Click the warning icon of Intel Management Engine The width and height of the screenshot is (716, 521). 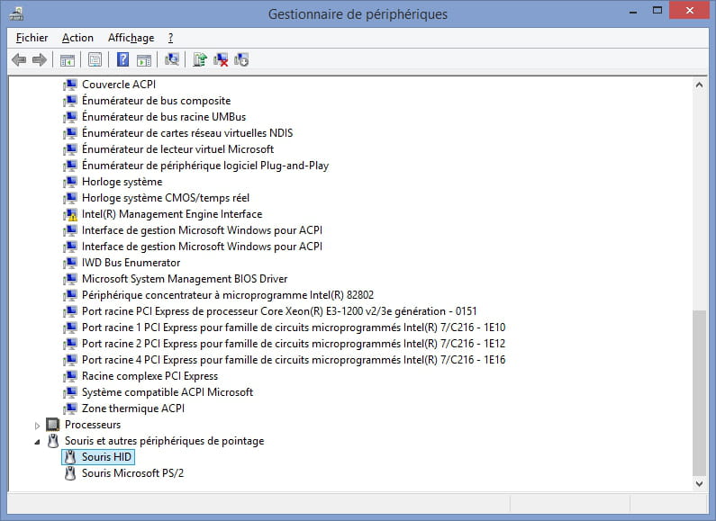[x=70, y=214]
